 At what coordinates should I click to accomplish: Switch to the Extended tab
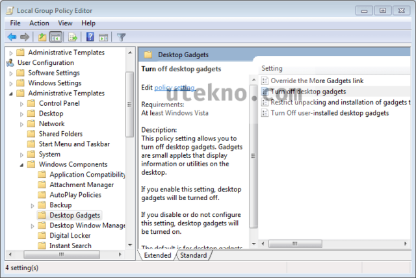pos(157,255)
